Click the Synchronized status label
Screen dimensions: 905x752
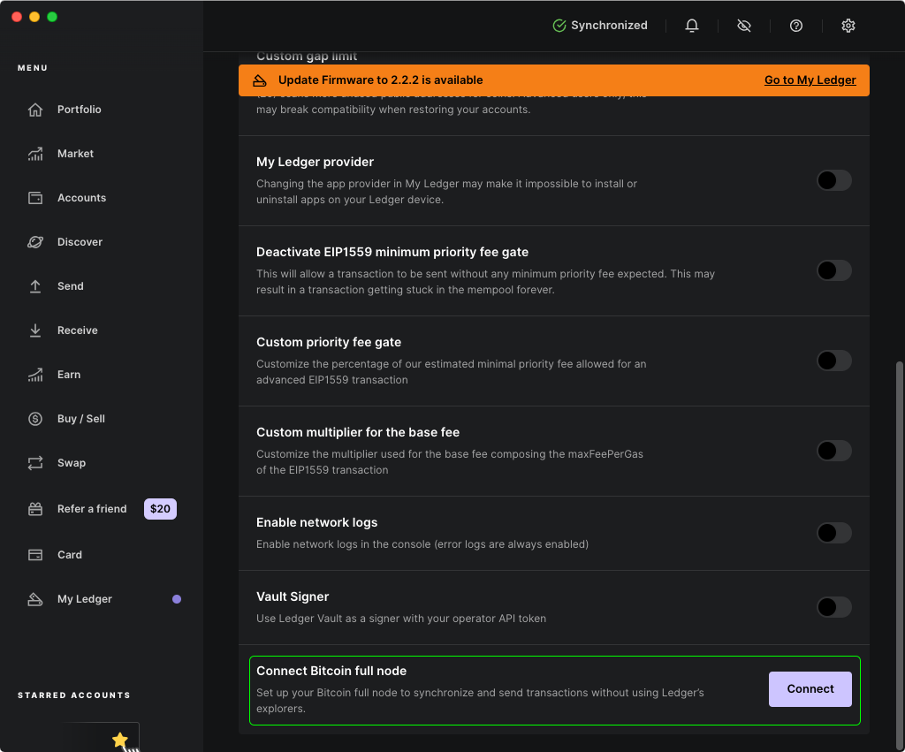[x=609, y=26]
